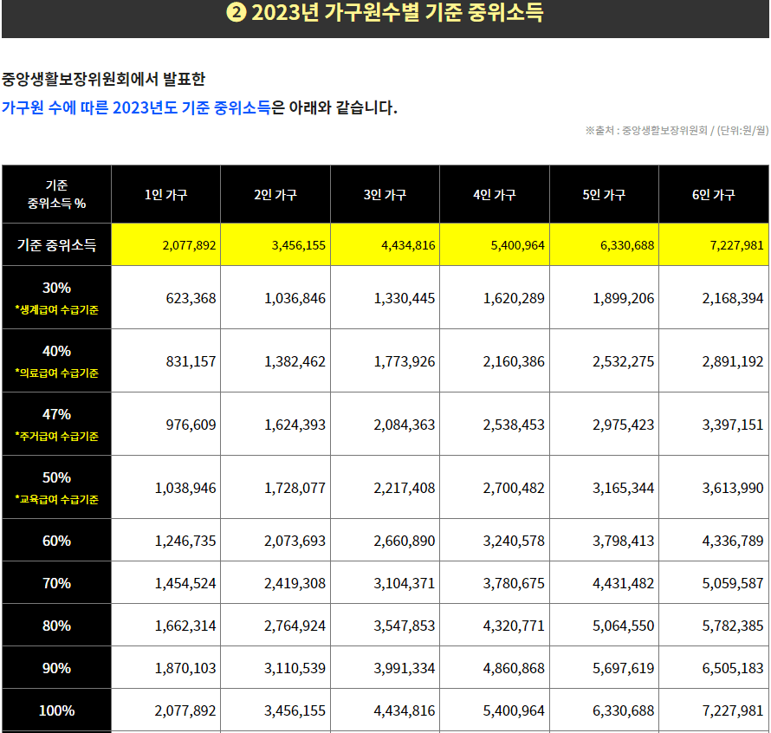Click the value 1,382,462

click(295, 361)
